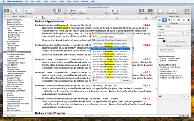Viewport: 194px width, 121px height.
Task: Open the Language globe button
Action: [x=71, y=11]
